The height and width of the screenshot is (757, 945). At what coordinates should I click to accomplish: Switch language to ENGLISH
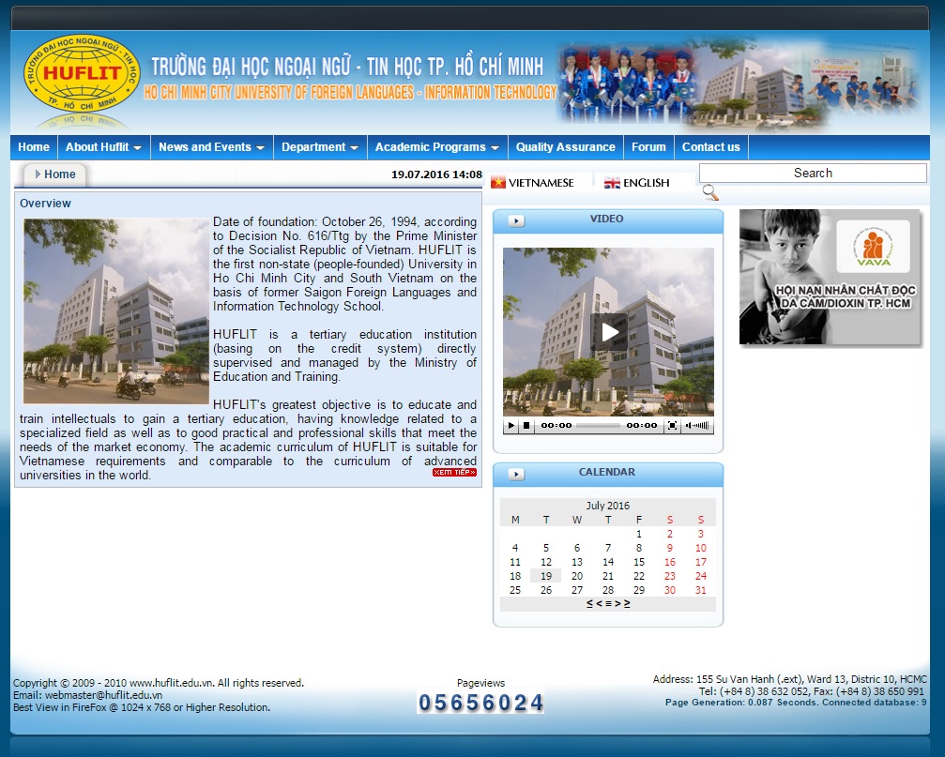tap(646, 183)
